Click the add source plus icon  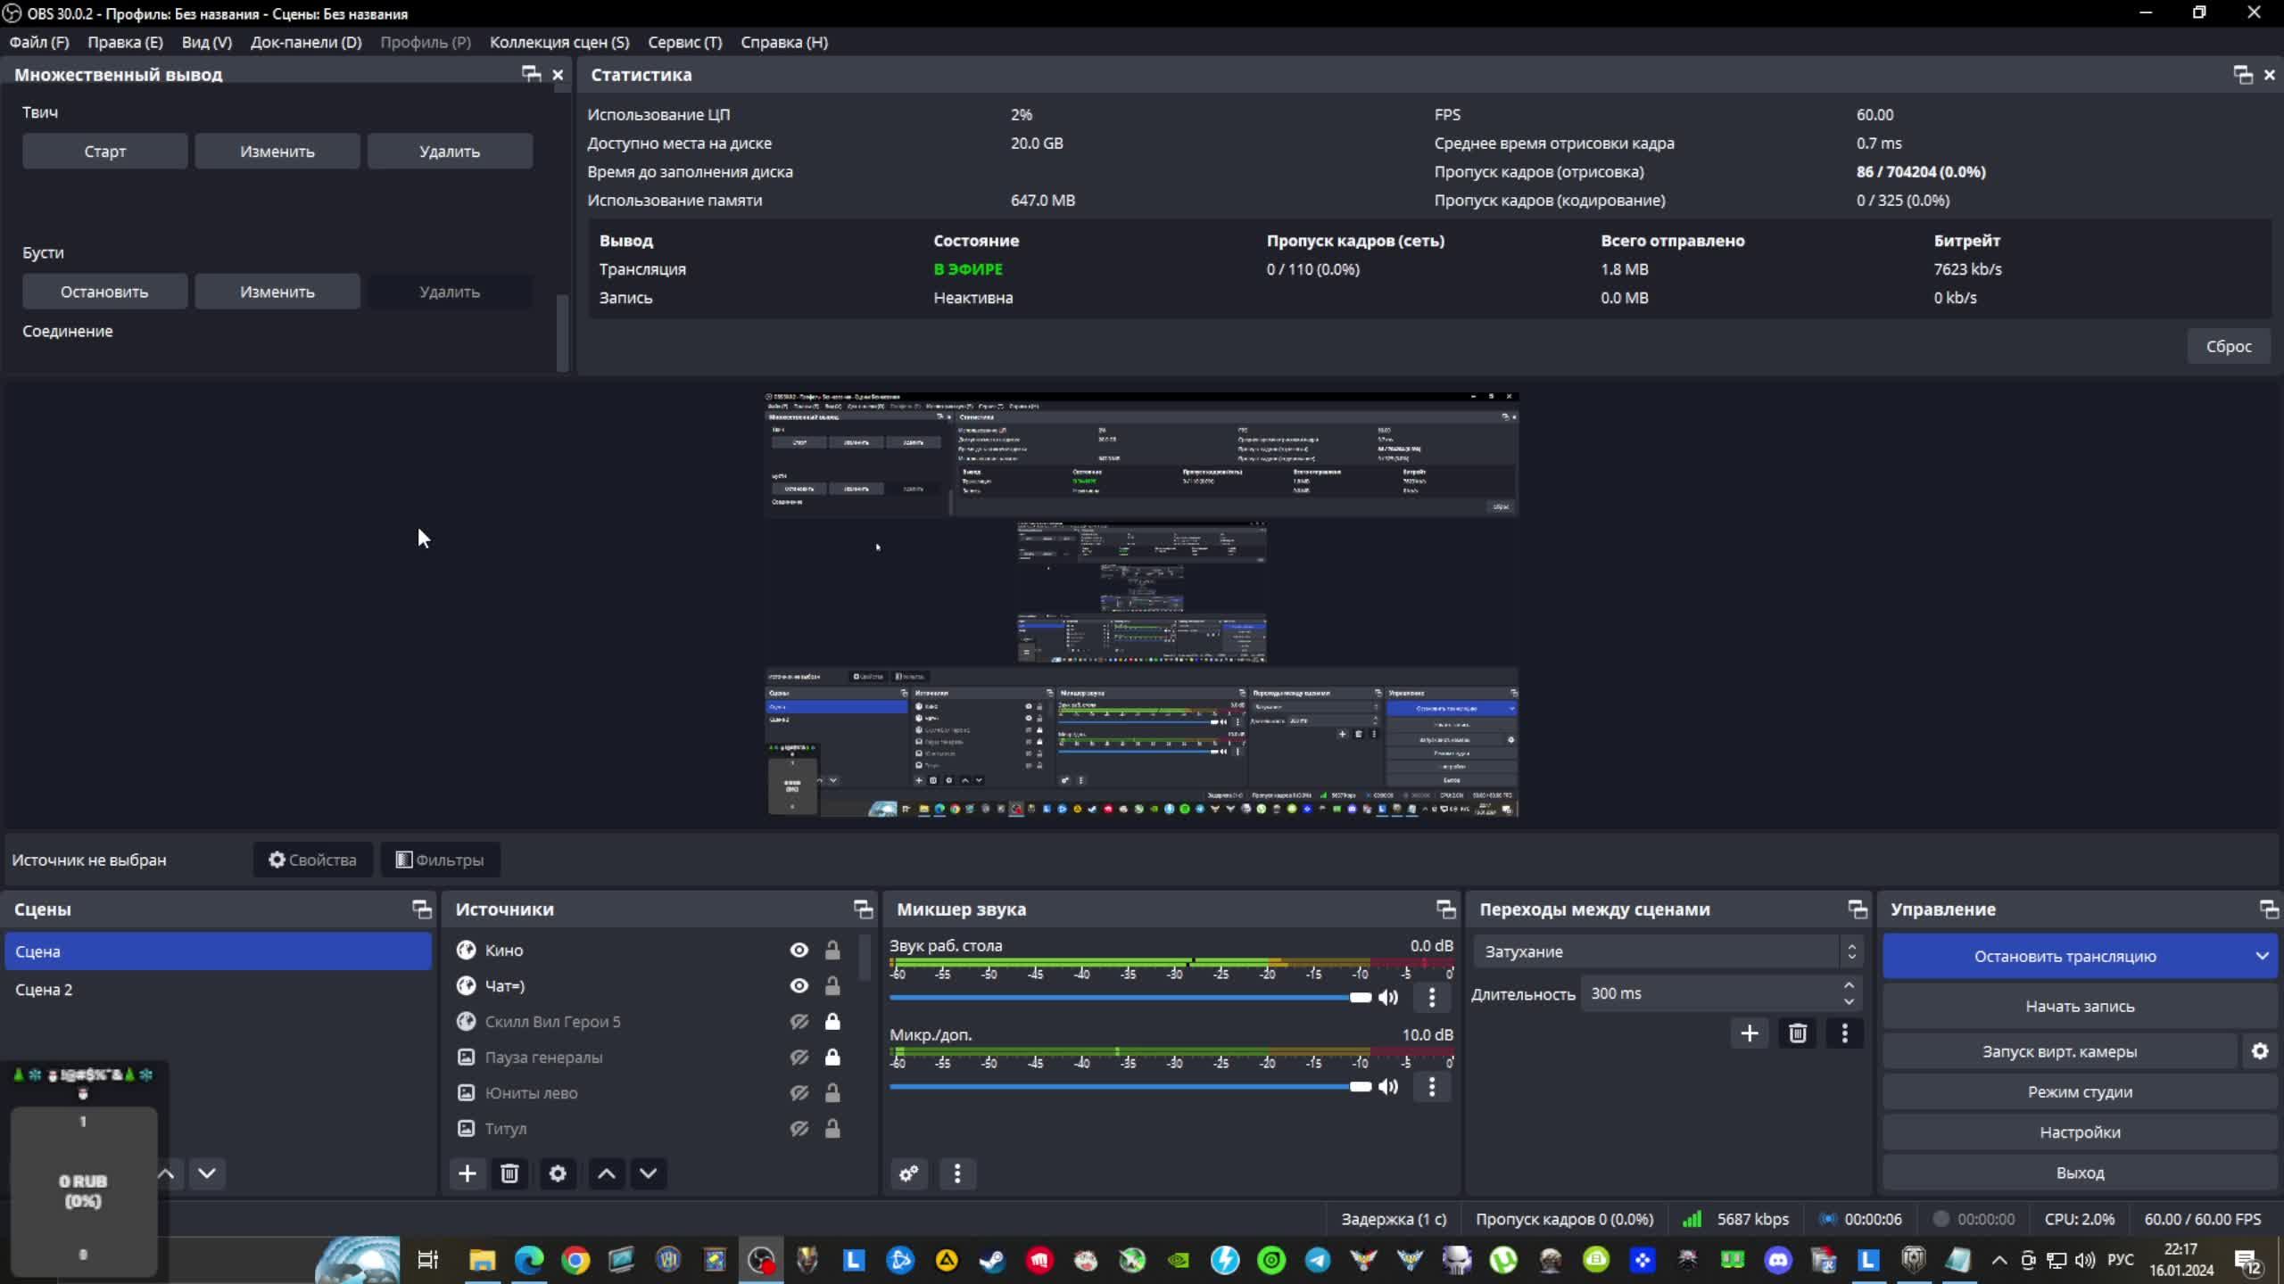(467, 1173)
